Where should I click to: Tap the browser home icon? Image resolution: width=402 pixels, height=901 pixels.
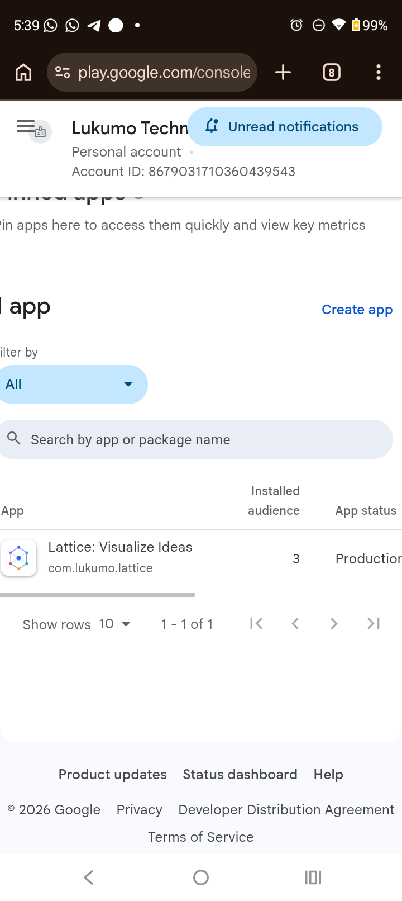pyautogui.click(x=23, y=73)
